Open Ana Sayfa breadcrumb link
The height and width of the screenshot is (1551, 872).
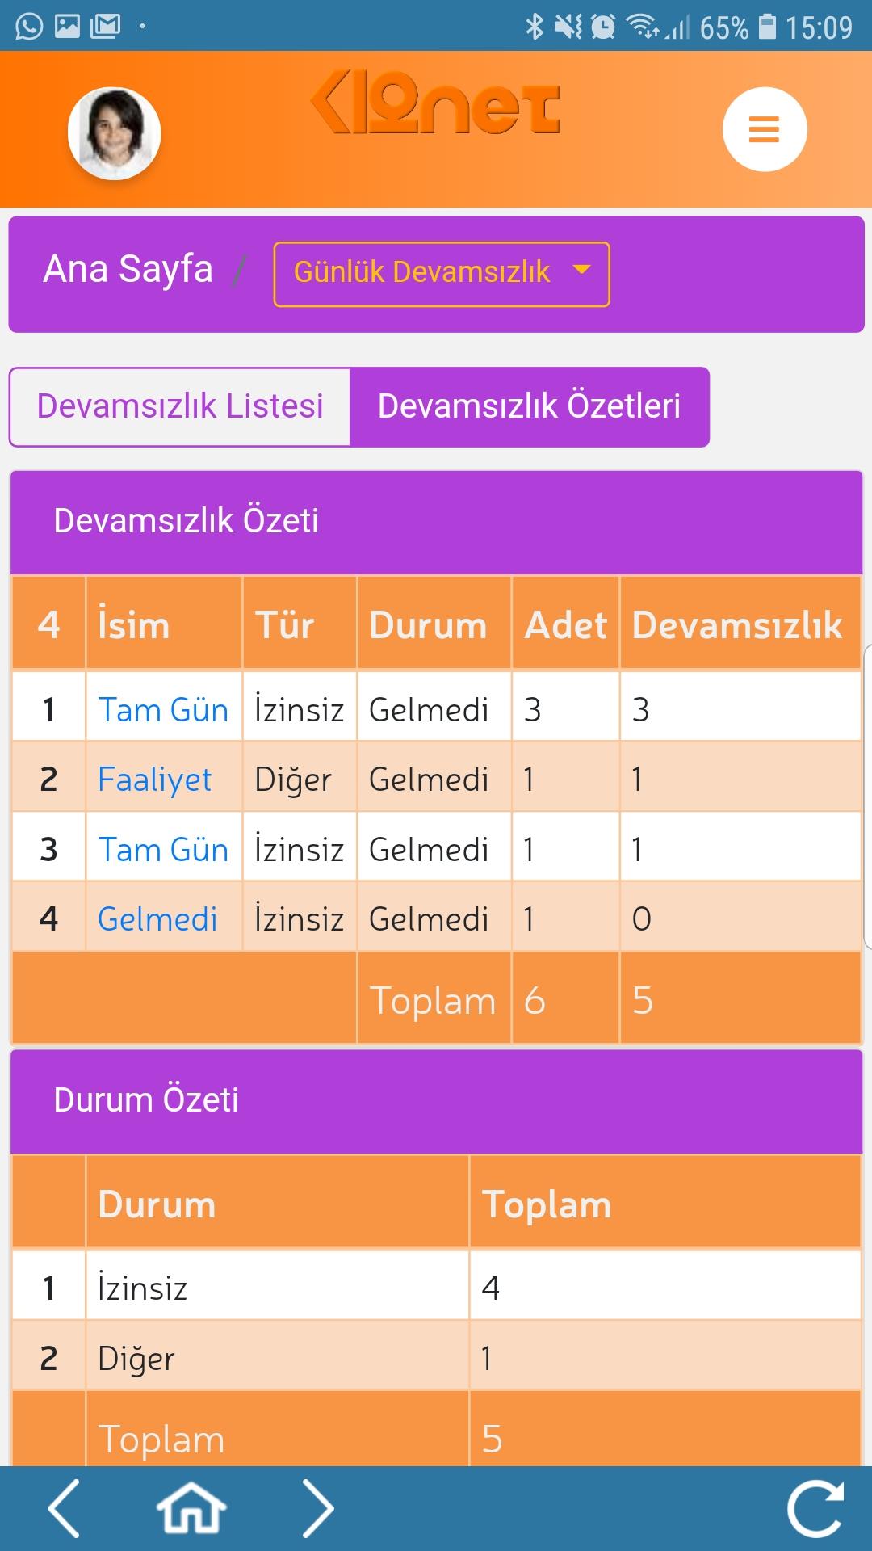point(128,269)
